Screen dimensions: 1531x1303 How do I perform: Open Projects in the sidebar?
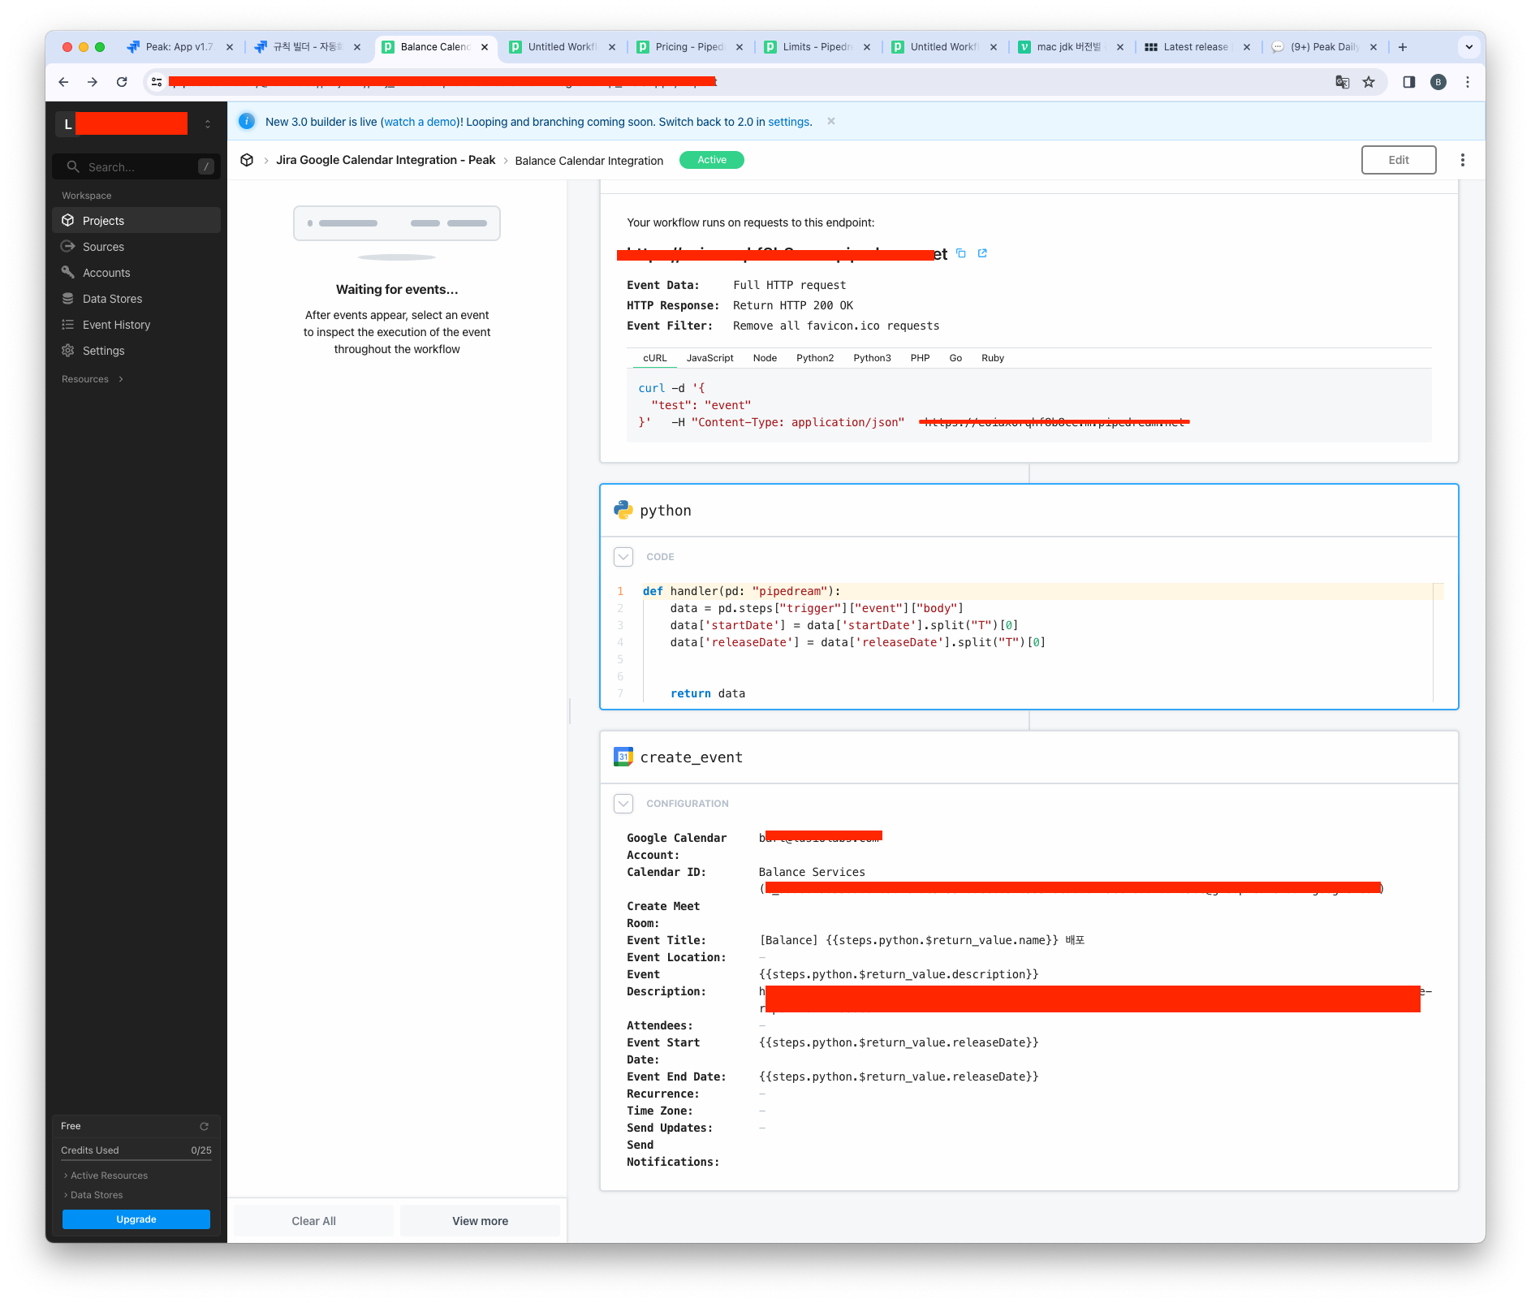(136, 220)
